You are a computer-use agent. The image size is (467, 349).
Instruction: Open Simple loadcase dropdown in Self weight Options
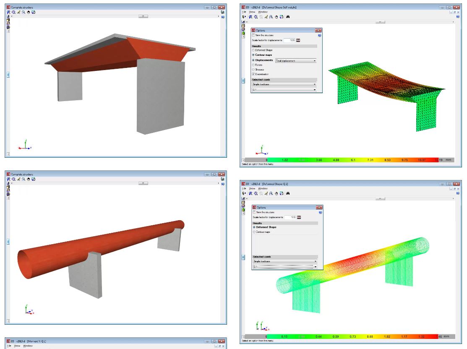284,85
